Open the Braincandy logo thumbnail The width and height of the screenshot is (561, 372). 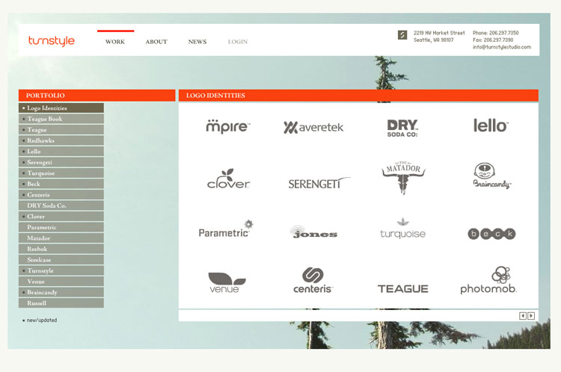[x=492, y=176]
